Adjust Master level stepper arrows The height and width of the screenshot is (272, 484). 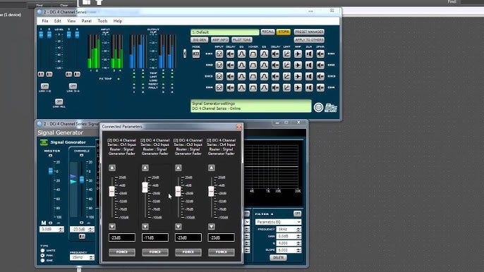click(61, 230)
